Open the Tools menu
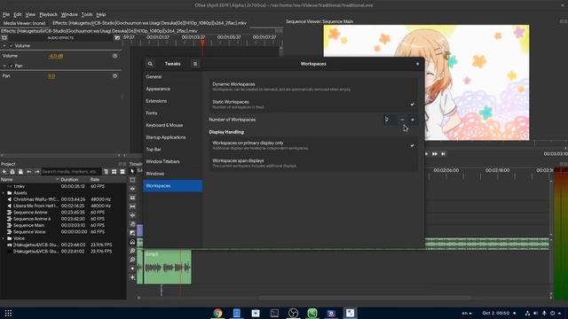568x319 pixels. click(x=87, y=14)
